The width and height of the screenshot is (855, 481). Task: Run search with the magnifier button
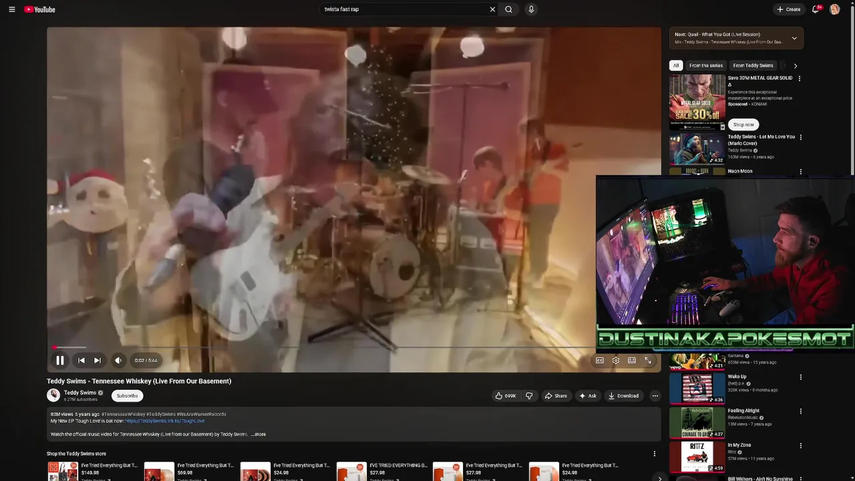(508, 9)
